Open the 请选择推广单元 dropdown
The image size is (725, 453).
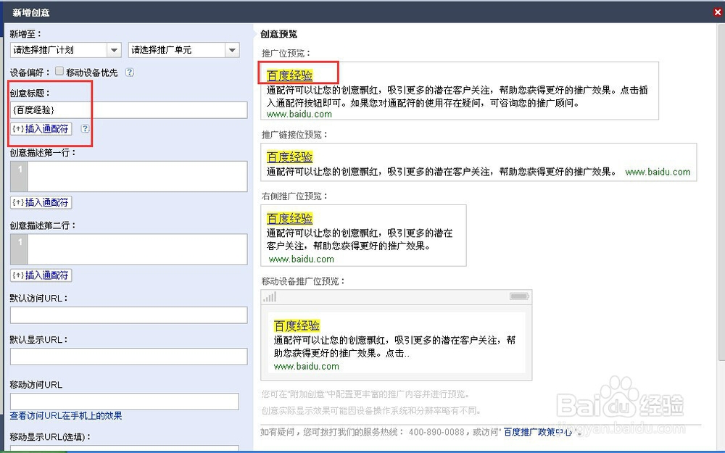point(184,50)
